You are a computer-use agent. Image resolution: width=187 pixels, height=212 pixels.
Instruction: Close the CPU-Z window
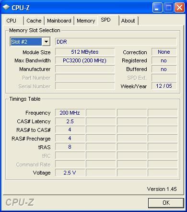pyautogui.click(x=179, y=8)
